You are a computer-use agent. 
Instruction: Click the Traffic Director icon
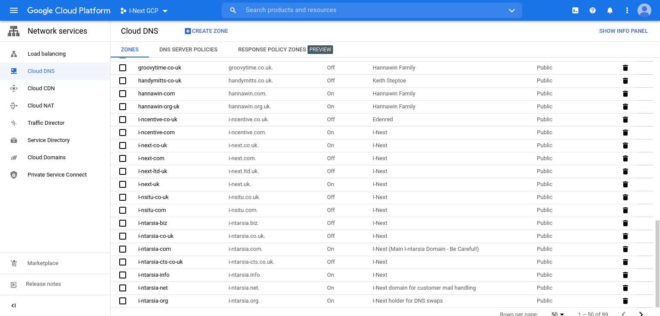(x=14, y=123)
